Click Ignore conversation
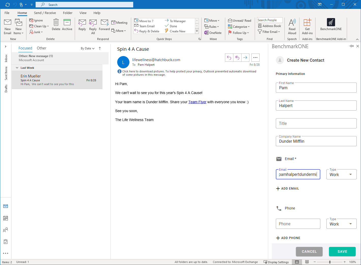 coord(36,20)
